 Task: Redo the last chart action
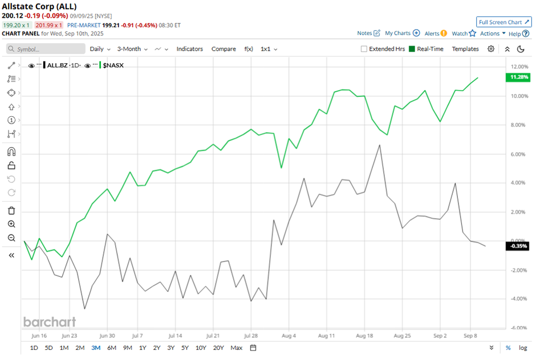click(x=11, y=193)
